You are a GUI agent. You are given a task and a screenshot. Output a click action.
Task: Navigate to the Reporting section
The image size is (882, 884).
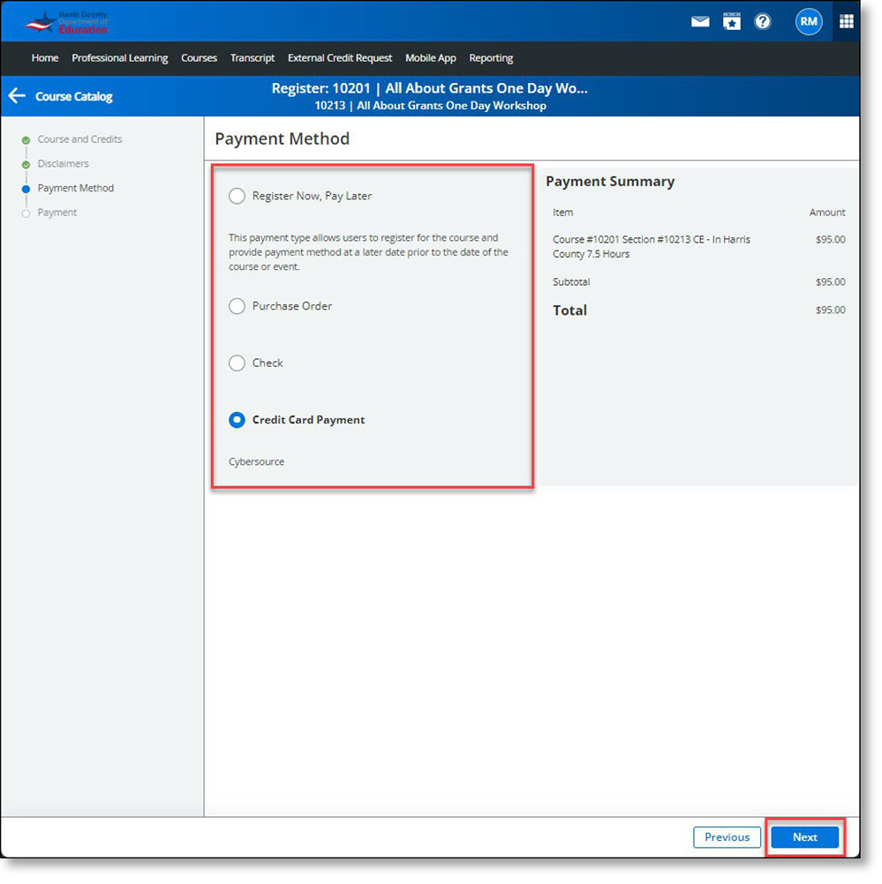pyautogui.click(x=491, y=58)
